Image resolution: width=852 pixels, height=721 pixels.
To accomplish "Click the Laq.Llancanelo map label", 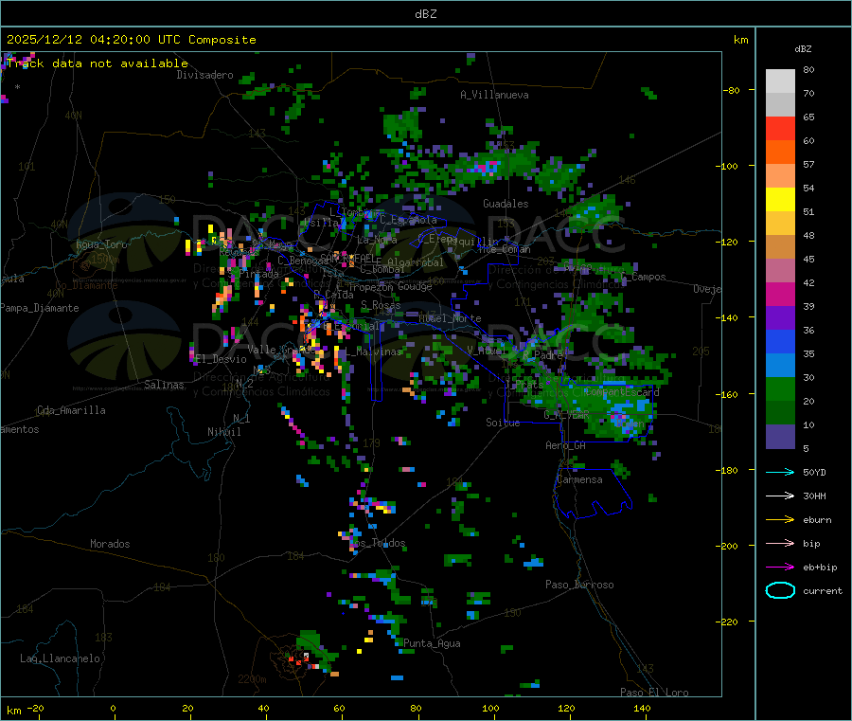I will pyautogui.click(x=60, y=658).
